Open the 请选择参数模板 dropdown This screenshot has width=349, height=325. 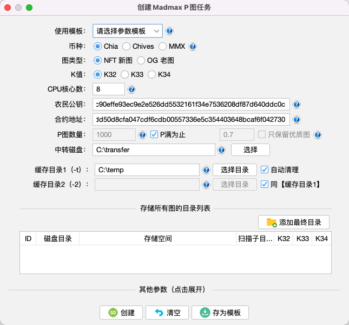coord(127,31)
